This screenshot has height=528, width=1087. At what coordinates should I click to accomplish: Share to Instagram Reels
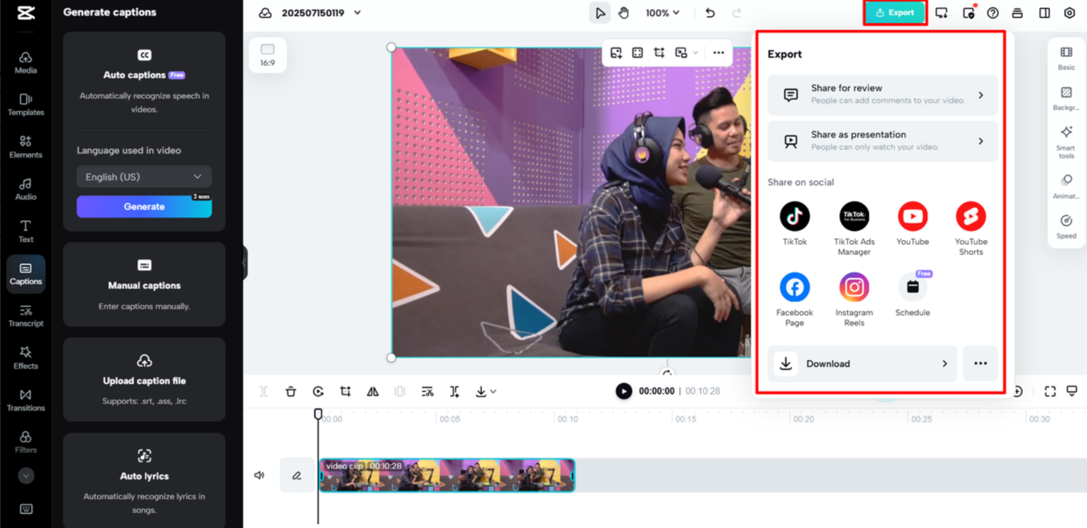pos(854,287)
